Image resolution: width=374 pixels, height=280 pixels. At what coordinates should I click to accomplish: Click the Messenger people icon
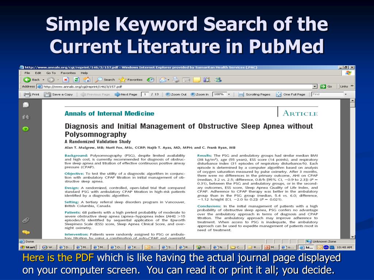tap(218, 80)
